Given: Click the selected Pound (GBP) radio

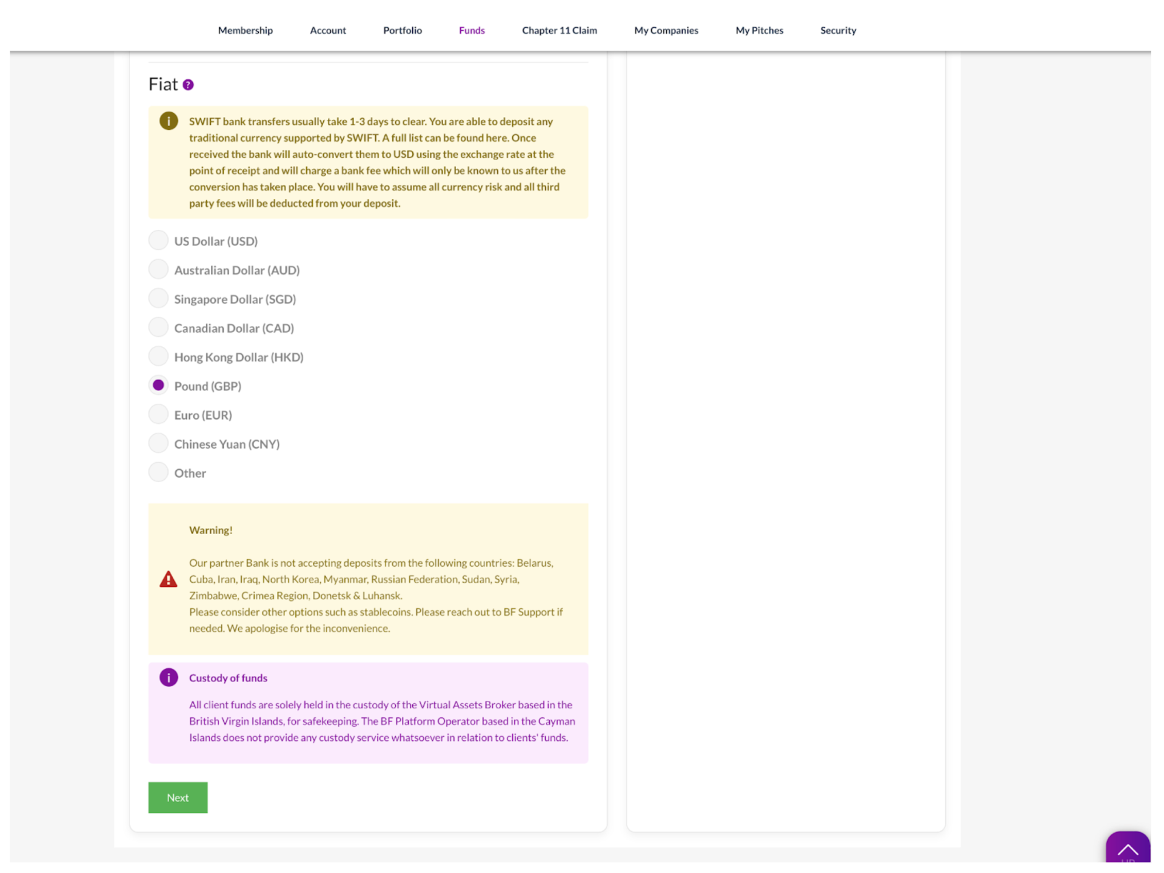Looking at the screenshot, I should 158,385.
